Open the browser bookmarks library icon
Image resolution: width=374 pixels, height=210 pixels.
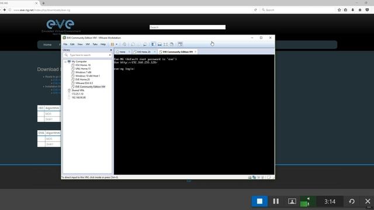point(345,10)
